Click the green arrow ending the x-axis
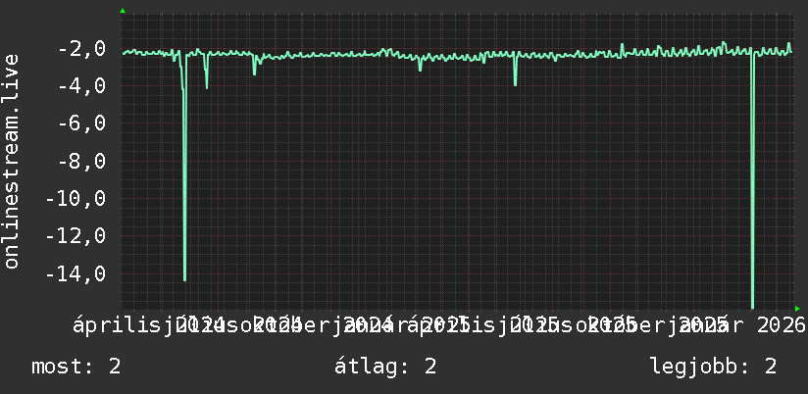 click(x=797, y=309)
